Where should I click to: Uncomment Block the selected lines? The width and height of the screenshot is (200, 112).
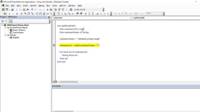(93, 13)
